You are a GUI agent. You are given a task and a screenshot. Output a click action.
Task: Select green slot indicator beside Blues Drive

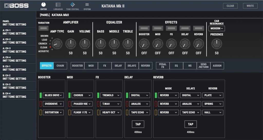pos(40,95)
